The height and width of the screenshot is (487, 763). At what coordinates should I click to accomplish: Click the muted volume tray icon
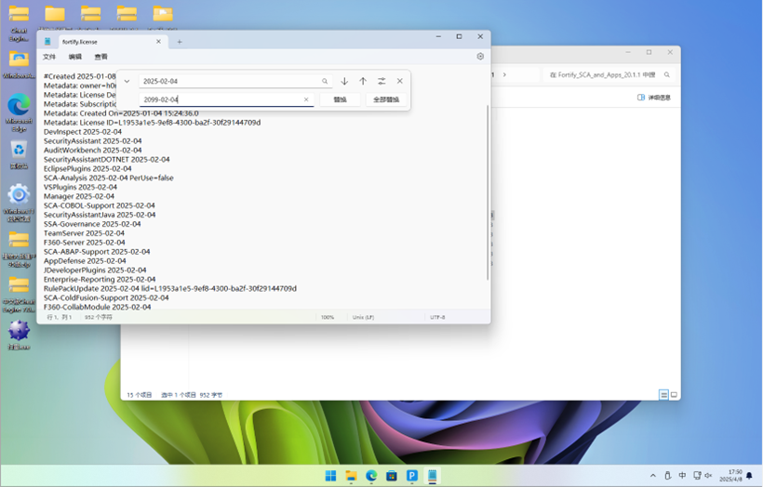click(708, 475)
